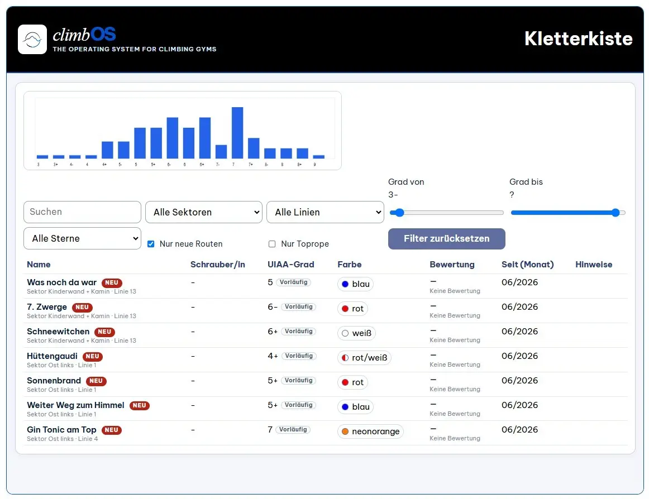Click the tallest bar in grade chart
Screen dimensions: 649x499
(x=237, y=133)
